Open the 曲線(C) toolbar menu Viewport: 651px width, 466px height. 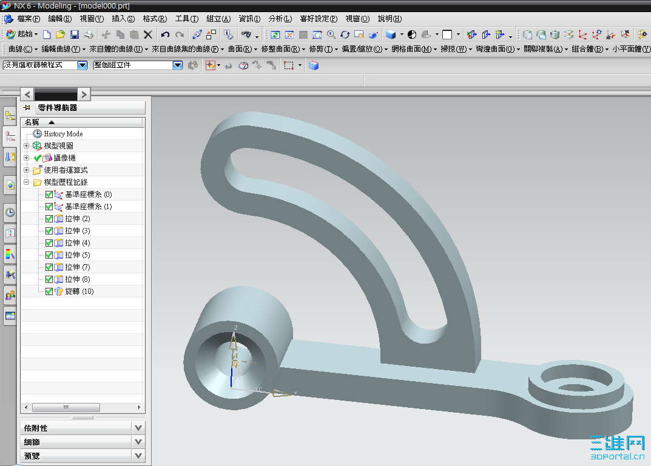coord(23,49)
